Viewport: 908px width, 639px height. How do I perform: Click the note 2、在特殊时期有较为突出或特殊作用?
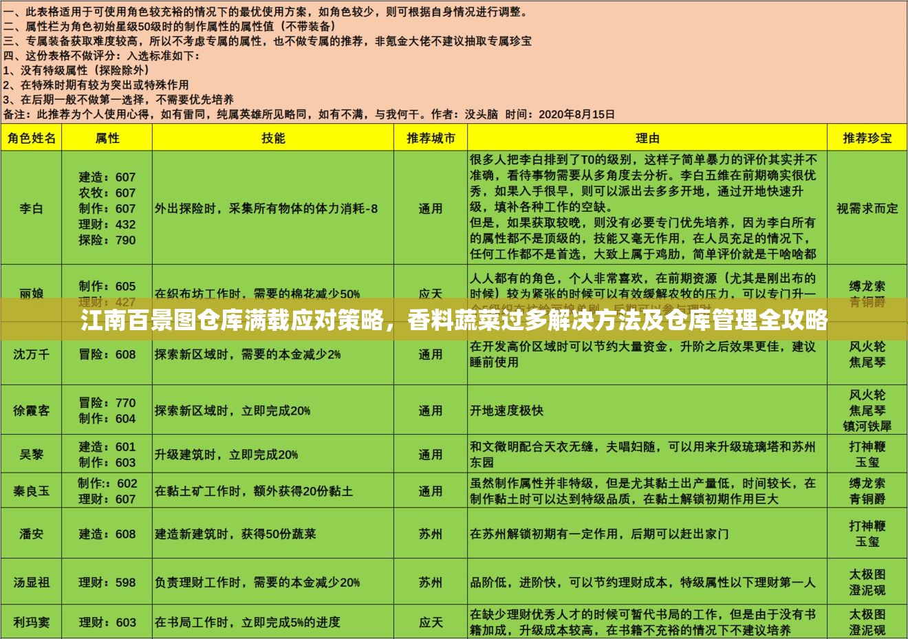[96, 85]
